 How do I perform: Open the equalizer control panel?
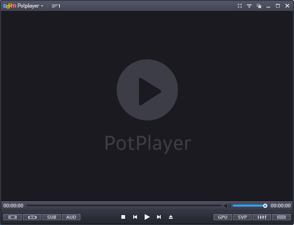coord(262,217)
